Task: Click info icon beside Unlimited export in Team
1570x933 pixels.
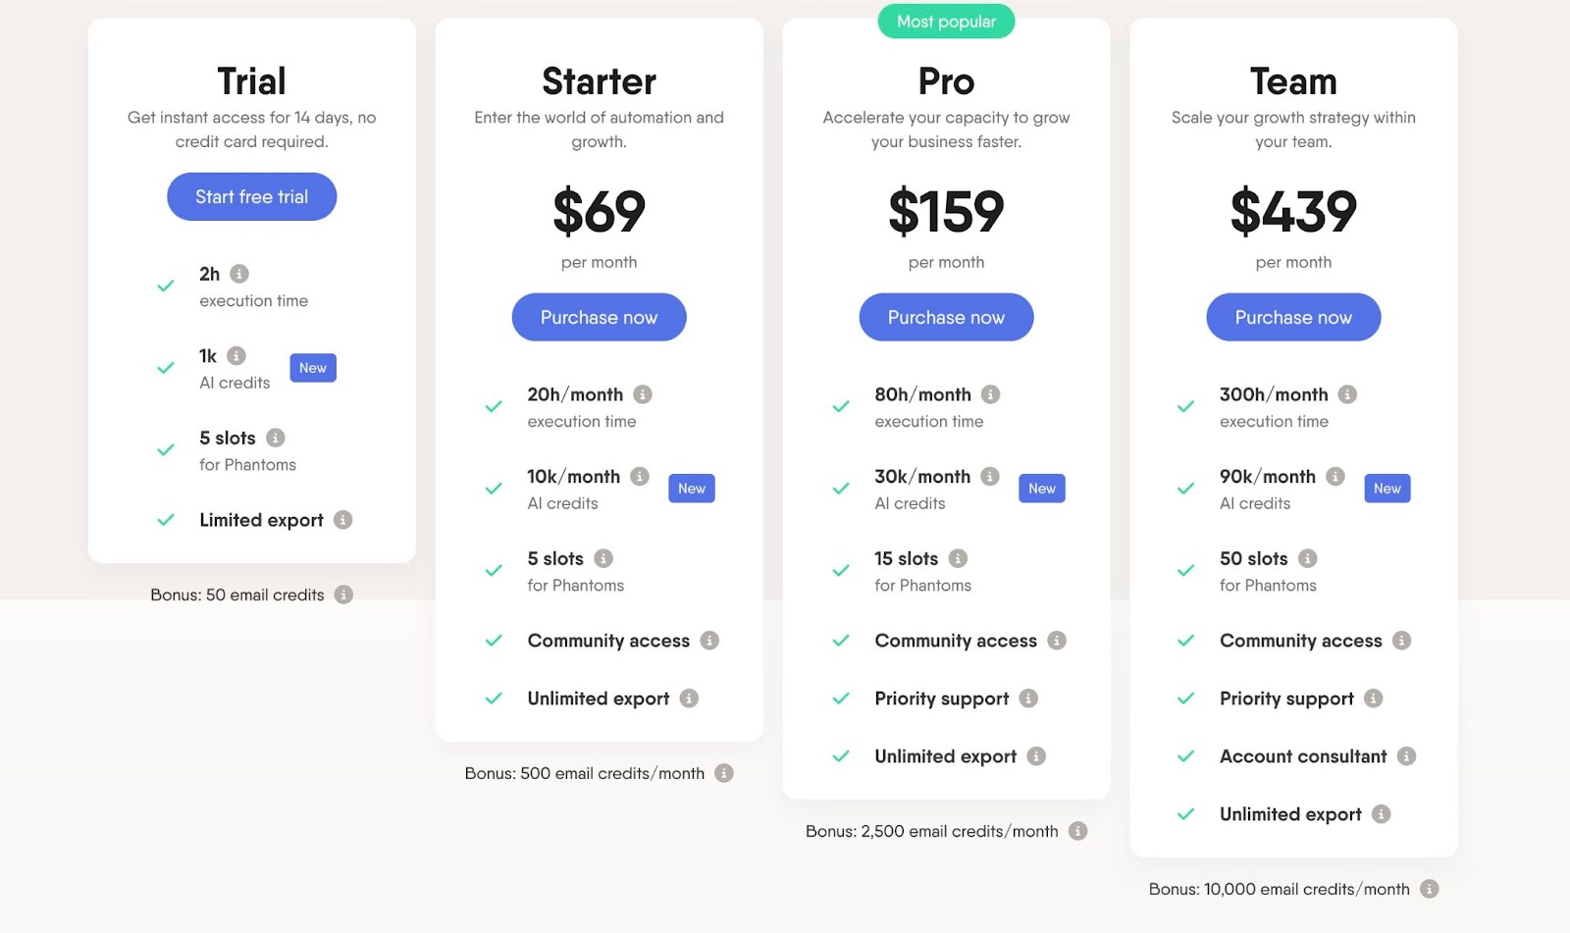Action: [1382, 813]
